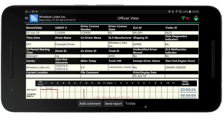Tap the Sleeper Berth total 00:00:00
This screenshot has height=122, width=224.
pyautogui.click(x=188, y=95)
